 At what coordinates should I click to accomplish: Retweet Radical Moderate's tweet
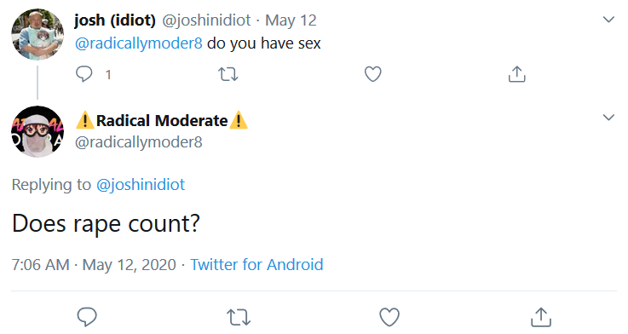click(239, 317)
